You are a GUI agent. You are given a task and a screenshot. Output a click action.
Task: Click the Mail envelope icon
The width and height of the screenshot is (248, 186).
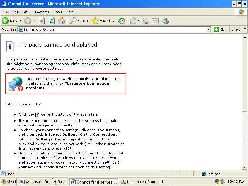pos(133,21)
